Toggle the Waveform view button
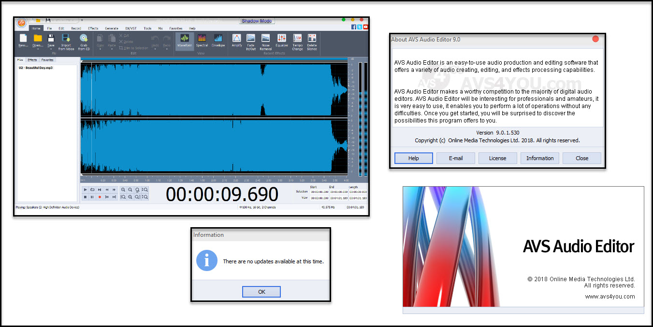The height and width of the screenshot is (327, 653). click(x=185, y=41)
